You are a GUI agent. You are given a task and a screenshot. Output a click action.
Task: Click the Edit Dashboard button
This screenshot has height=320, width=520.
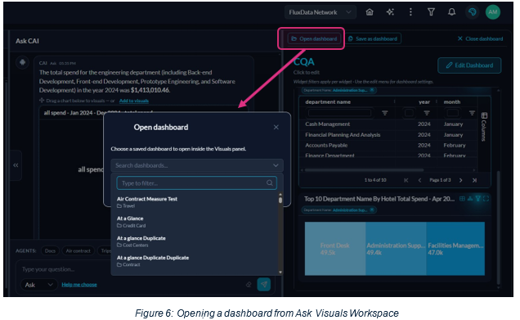469,65
